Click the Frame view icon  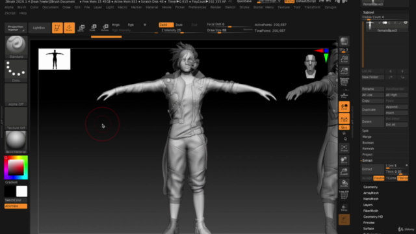point(344,148)
